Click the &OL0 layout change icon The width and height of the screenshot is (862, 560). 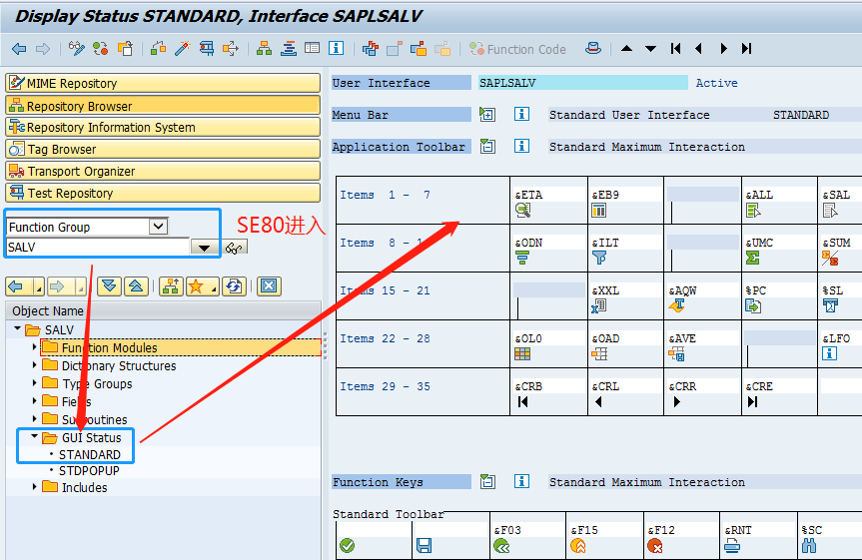[x=522, y=354]
